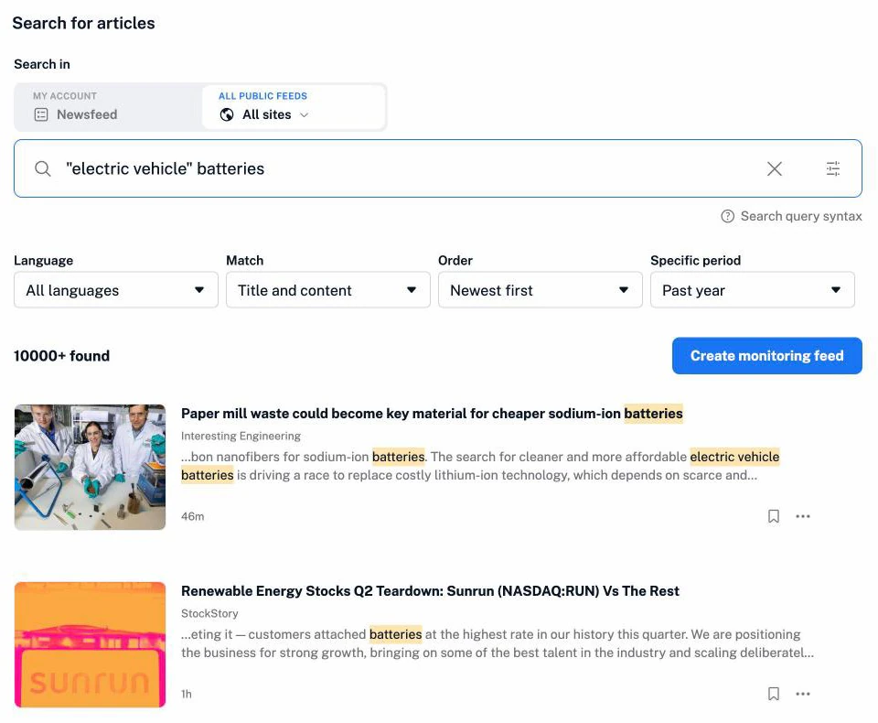
Task: Bookmark the Paper mill waste article
Action: click(x=774, y=516)
